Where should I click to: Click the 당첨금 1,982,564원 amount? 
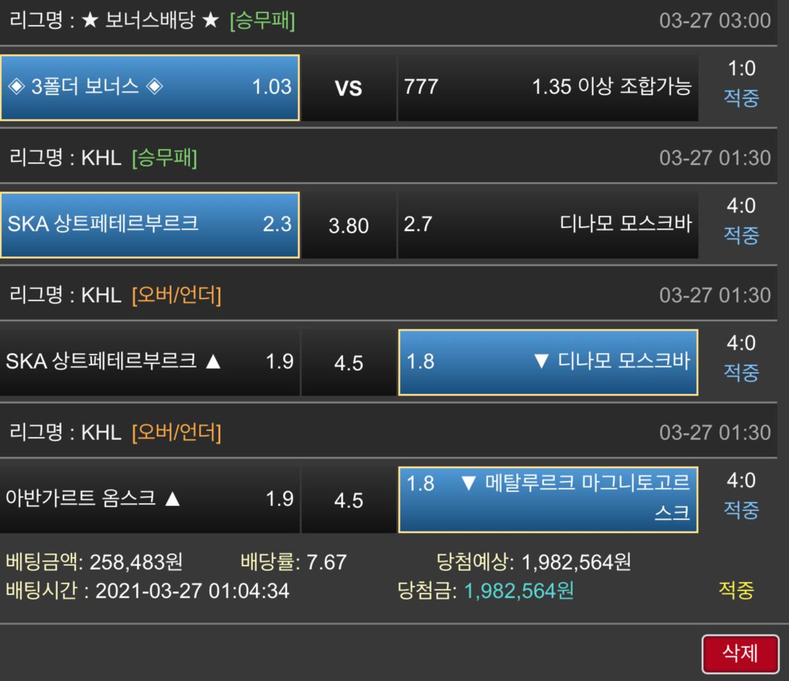[x=519, y=591]
